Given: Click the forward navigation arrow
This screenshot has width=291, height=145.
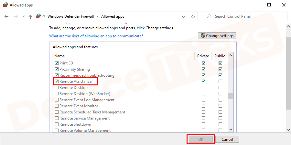Looking at the screenshot, I should tap(16, 16).
